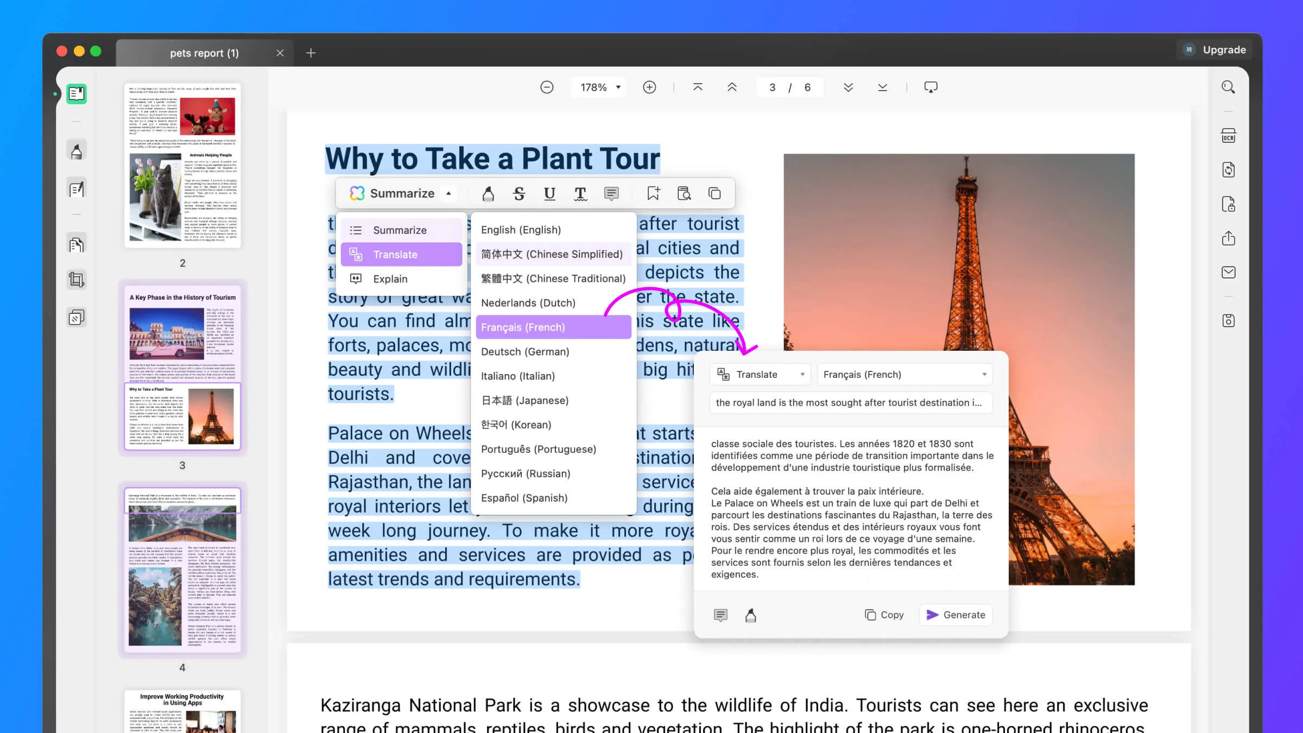Select the highlight formatting icon
The image size is (1303, 733).
489,193
